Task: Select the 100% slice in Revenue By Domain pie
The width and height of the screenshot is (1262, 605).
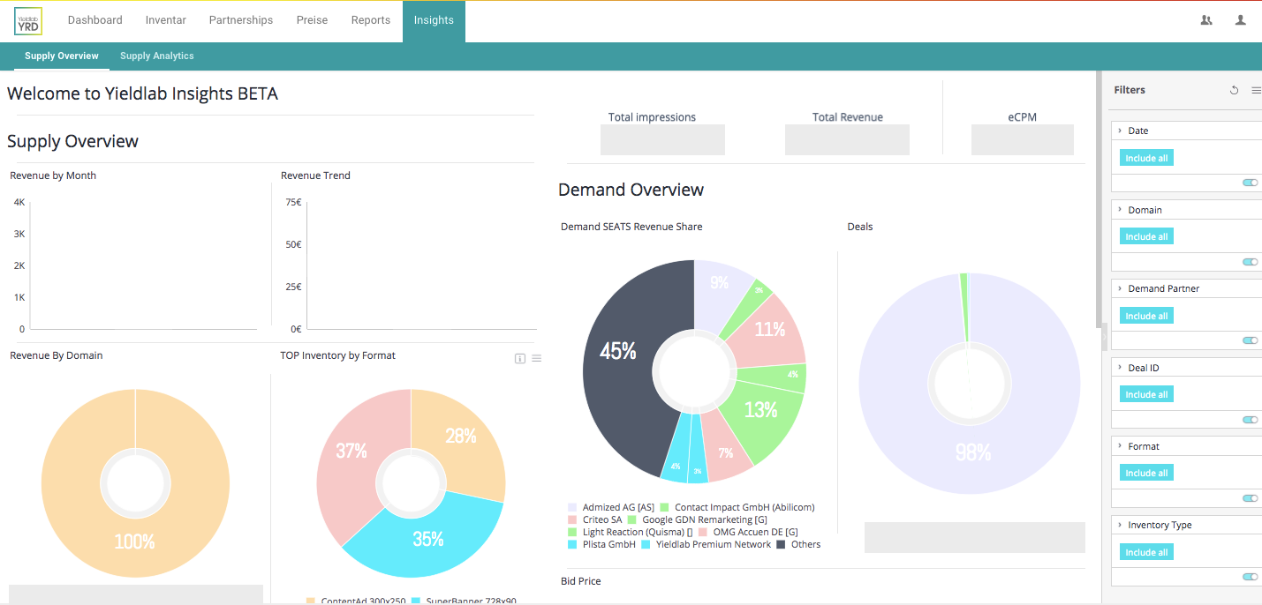Action: [135, 542]
